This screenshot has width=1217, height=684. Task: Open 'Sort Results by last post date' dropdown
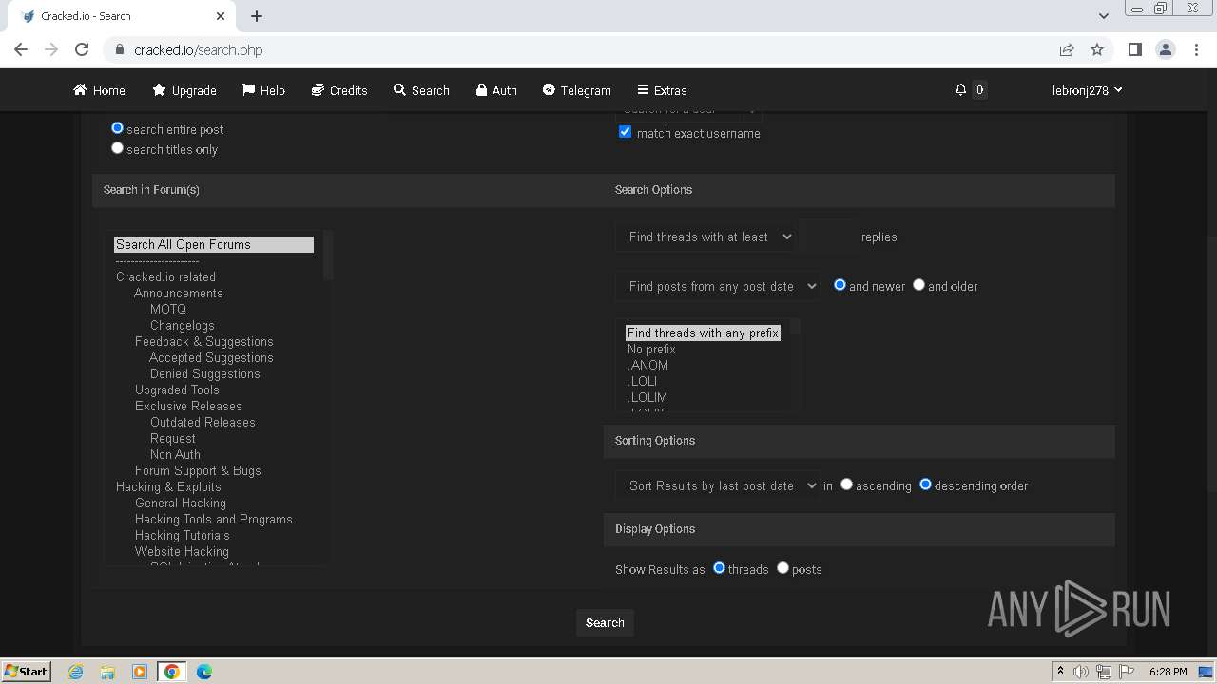tap(718, 485)
